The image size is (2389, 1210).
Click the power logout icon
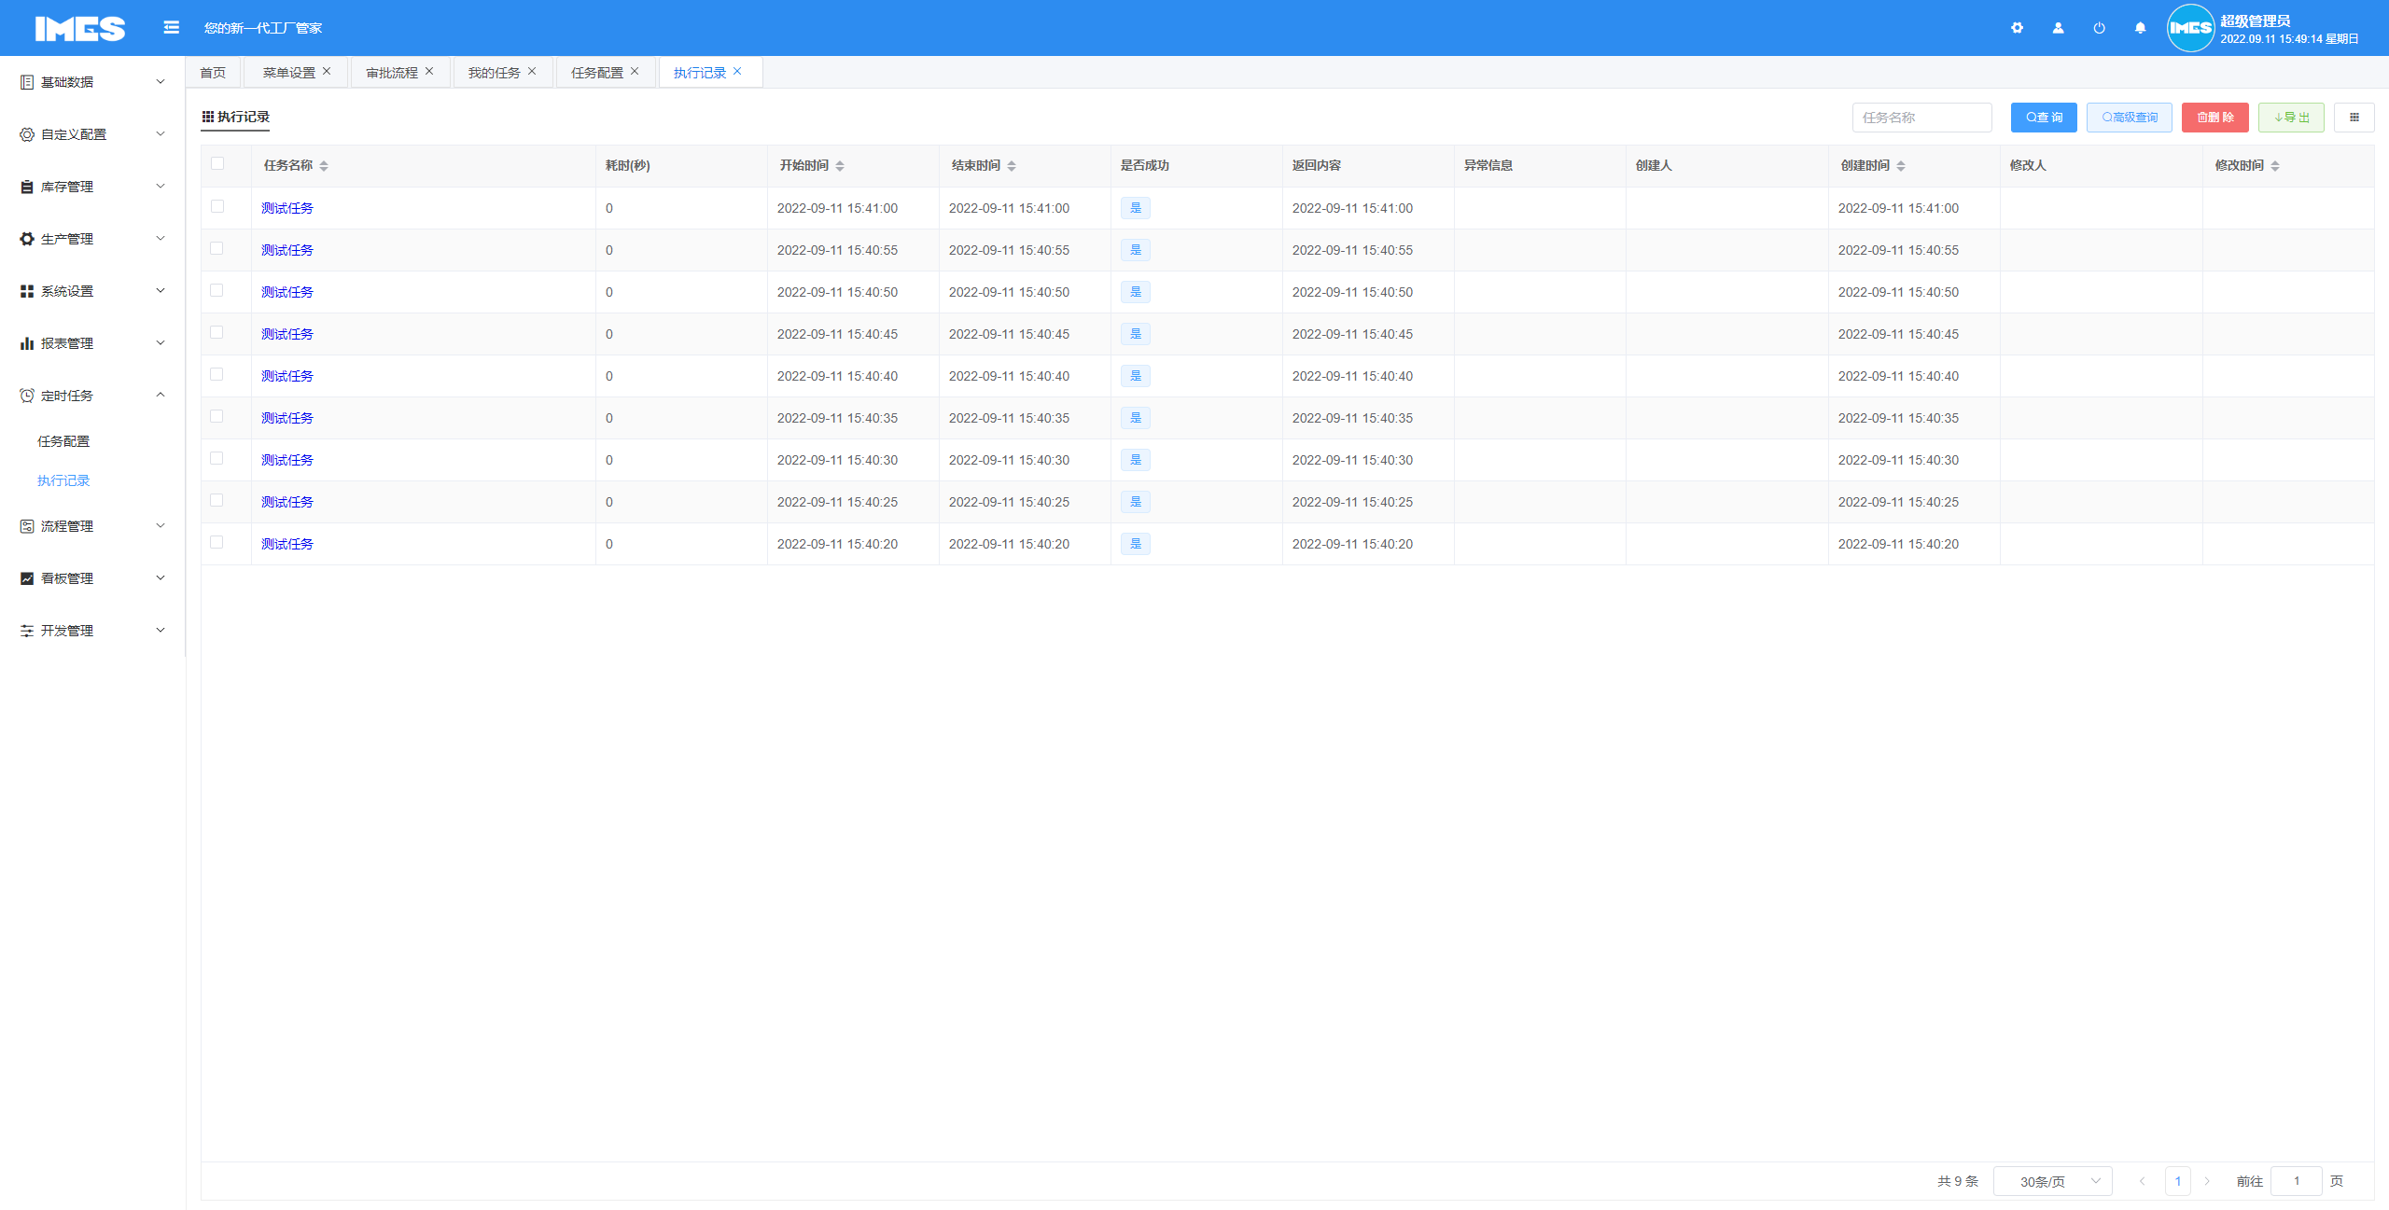[2099, 28]
